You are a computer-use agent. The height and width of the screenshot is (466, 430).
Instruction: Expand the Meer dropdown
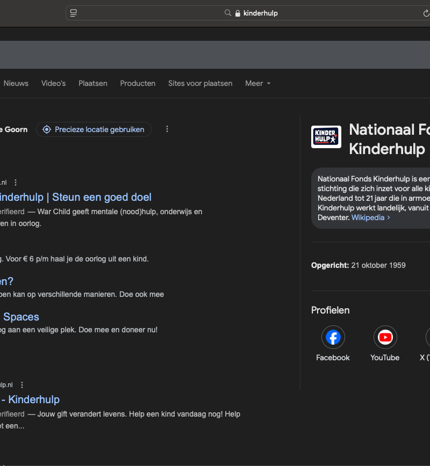(x=257, y=83)
